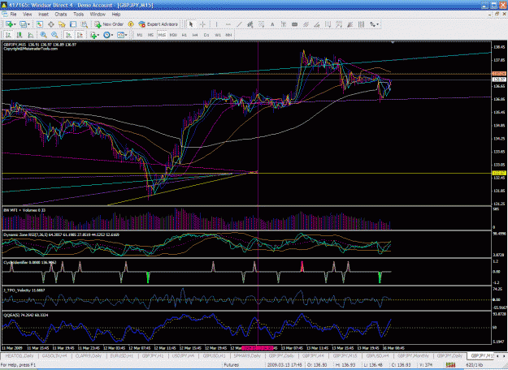Viewport: 508px width, 370px height.
Task: Open the View menu
Action: 27,15
